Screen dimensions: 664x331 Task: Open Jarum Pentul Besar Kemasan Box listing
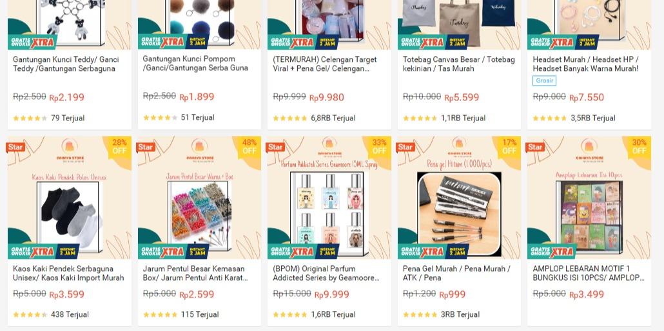(195, 274)
